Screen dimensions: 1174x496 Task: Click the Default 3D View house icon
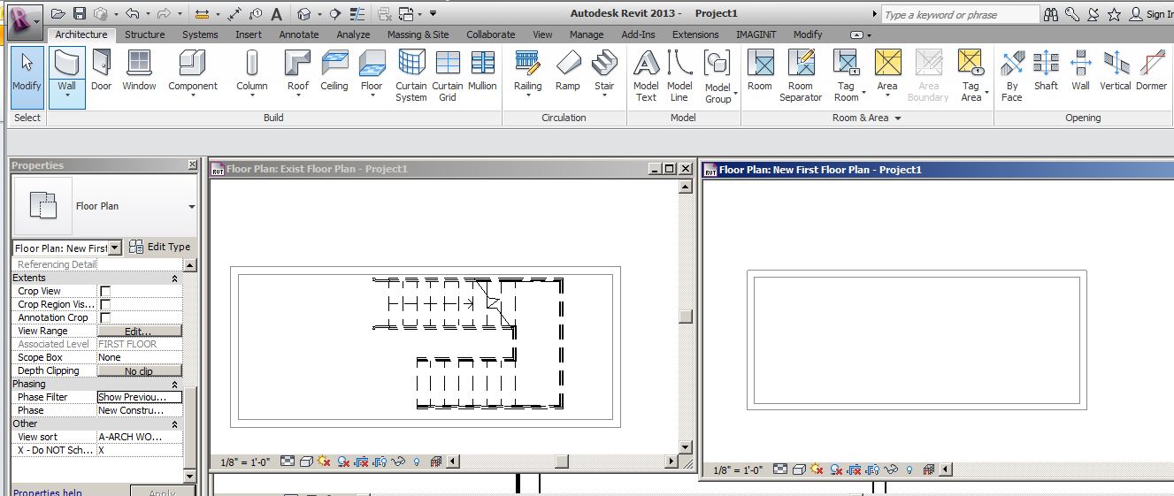[303, 14]
